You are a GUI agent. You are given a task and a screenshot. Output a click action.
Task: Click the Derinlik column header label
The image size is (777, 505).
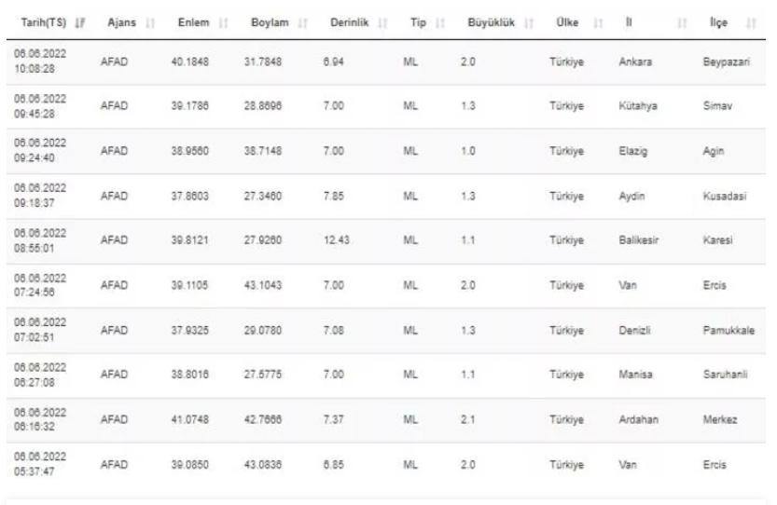pyautogui.click(x=350, y=22)
